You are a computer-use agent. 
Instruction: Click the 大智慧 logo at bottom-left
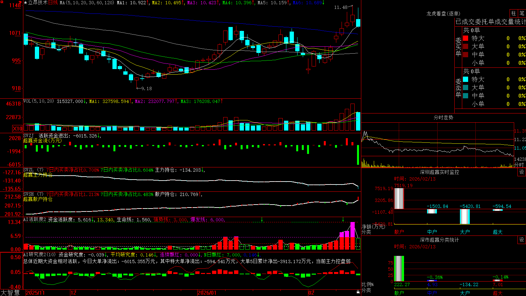click(x=10, y=292)
